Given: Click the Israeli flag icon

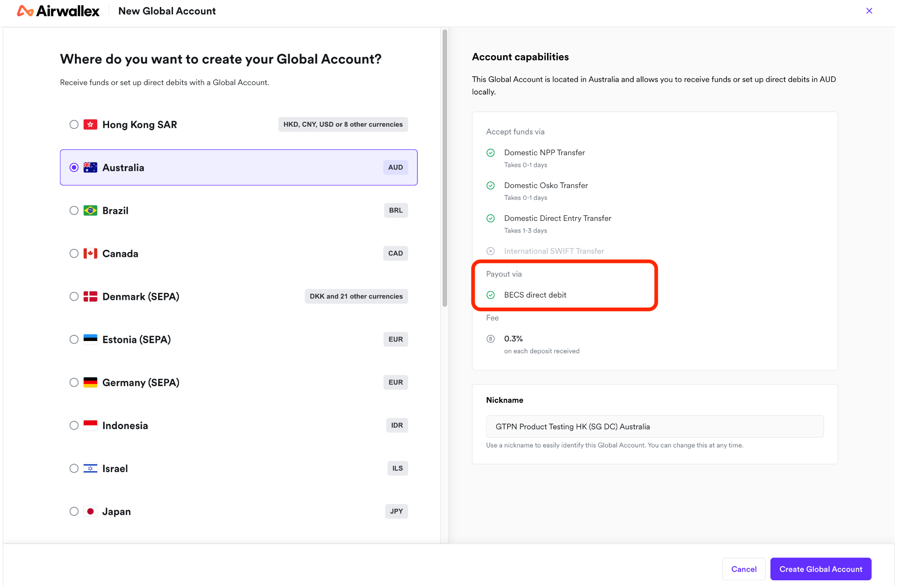Looking at the screenshot, I should (90, 468).
